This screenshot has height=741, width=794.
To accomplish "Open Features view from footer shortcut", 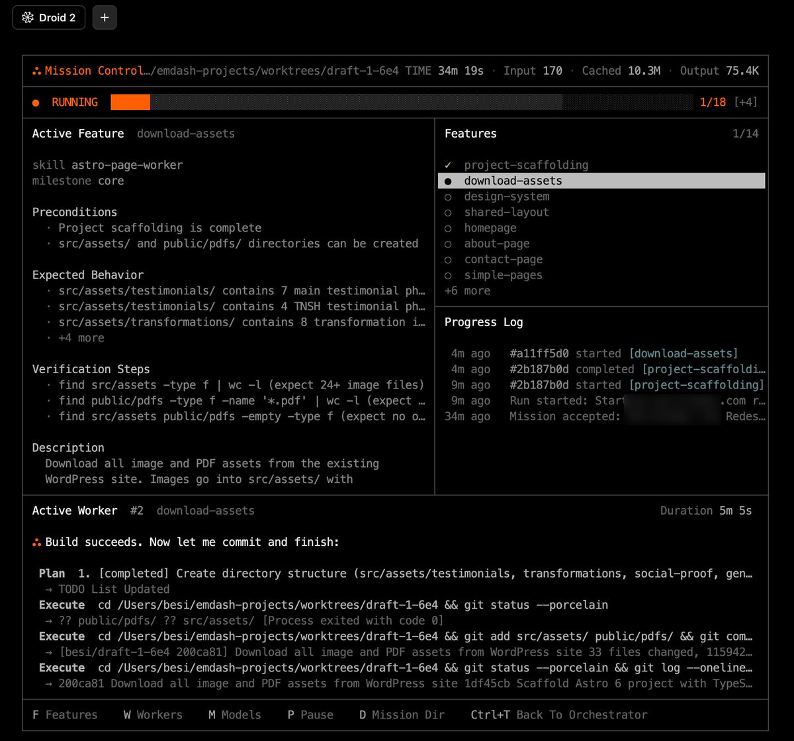I will point(65,715).
